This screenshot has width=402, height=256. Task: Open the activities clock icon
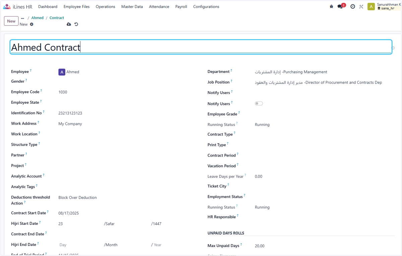(352, 7)
